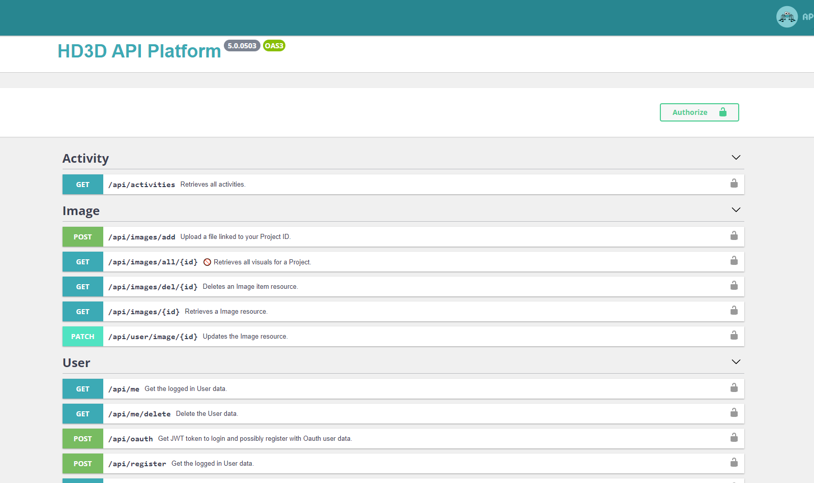Collapse the Image section chevron
The image size is (814, 483).
(x=736, y=210)
